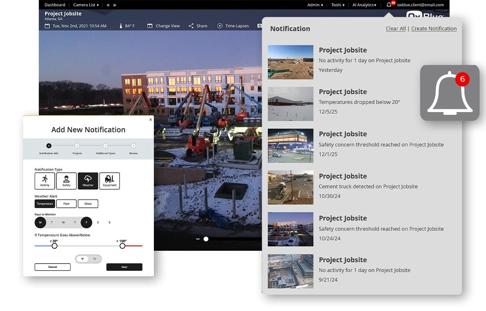Select Snow weather alert
The width and height of the screenshot is (486, 311).
pos(88,204)
